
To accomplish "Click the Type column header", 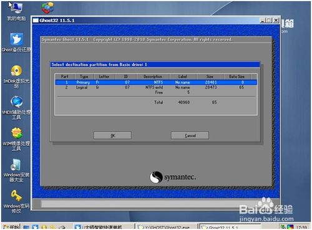I will [84, 77].
